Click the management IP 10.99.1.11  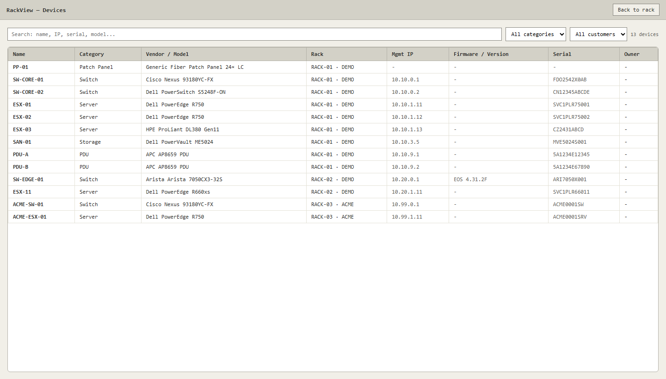[x=407, y=217]
